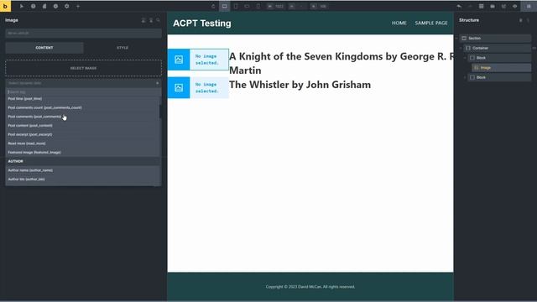Click the save icon at top-right corner

coord(529,6)
